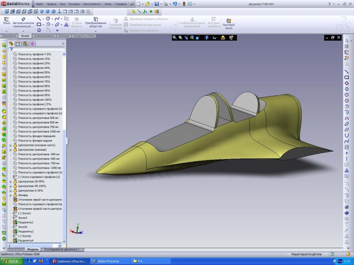Click the Rebuild traffic light icon

tap(184, 4)
